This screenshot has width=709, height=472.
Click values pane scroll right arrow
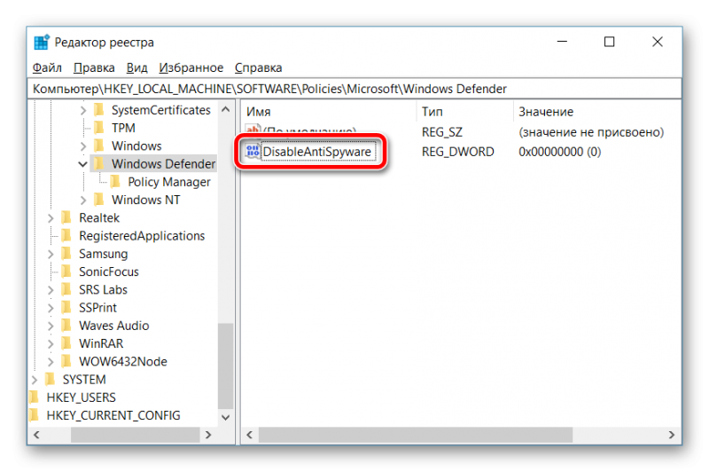coord(672,435)
